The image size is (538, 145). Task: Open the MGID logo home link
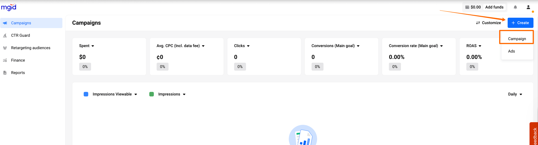[x=9, y=7]
